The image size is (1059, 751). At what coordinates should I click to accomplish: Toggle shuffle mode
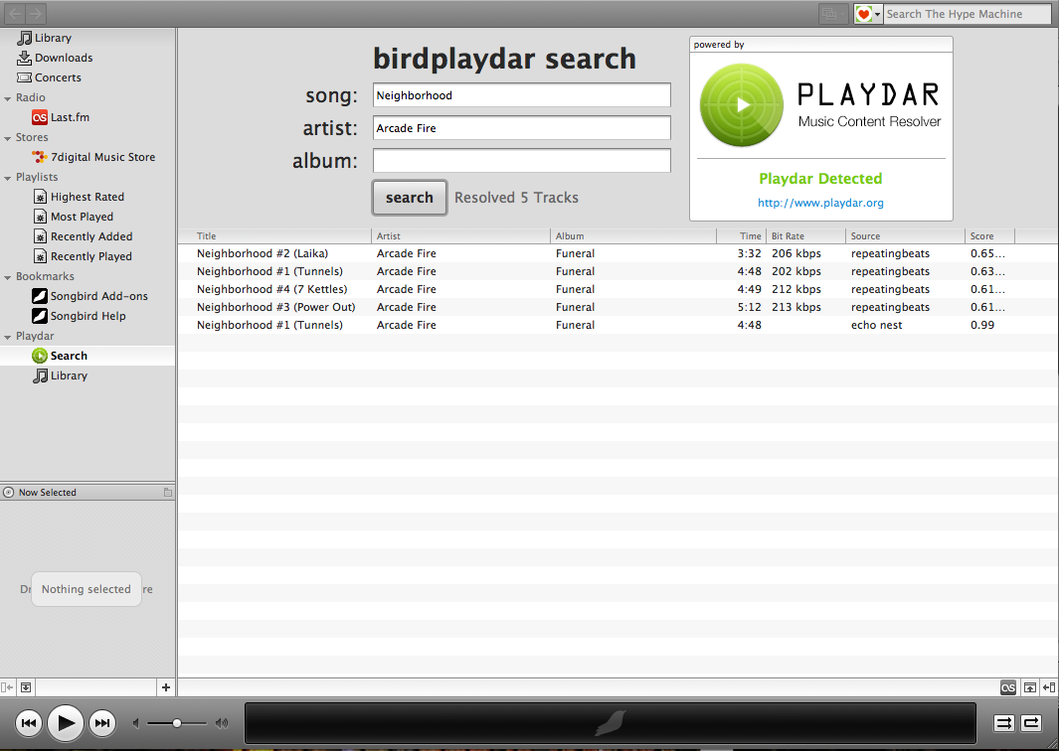click(1003, 723)
